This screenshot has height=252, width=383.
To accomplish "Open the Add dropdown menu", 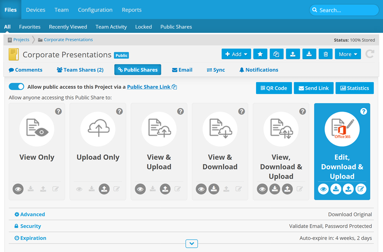I will 236,54.
